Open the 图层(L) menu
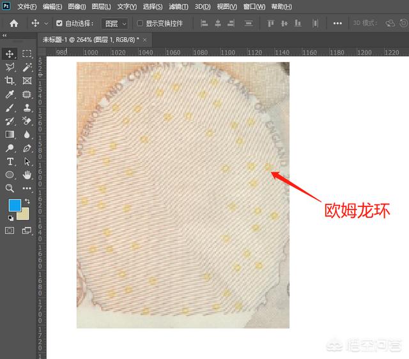Viewport: 409px width, 359px height. (x=101, y=6)
